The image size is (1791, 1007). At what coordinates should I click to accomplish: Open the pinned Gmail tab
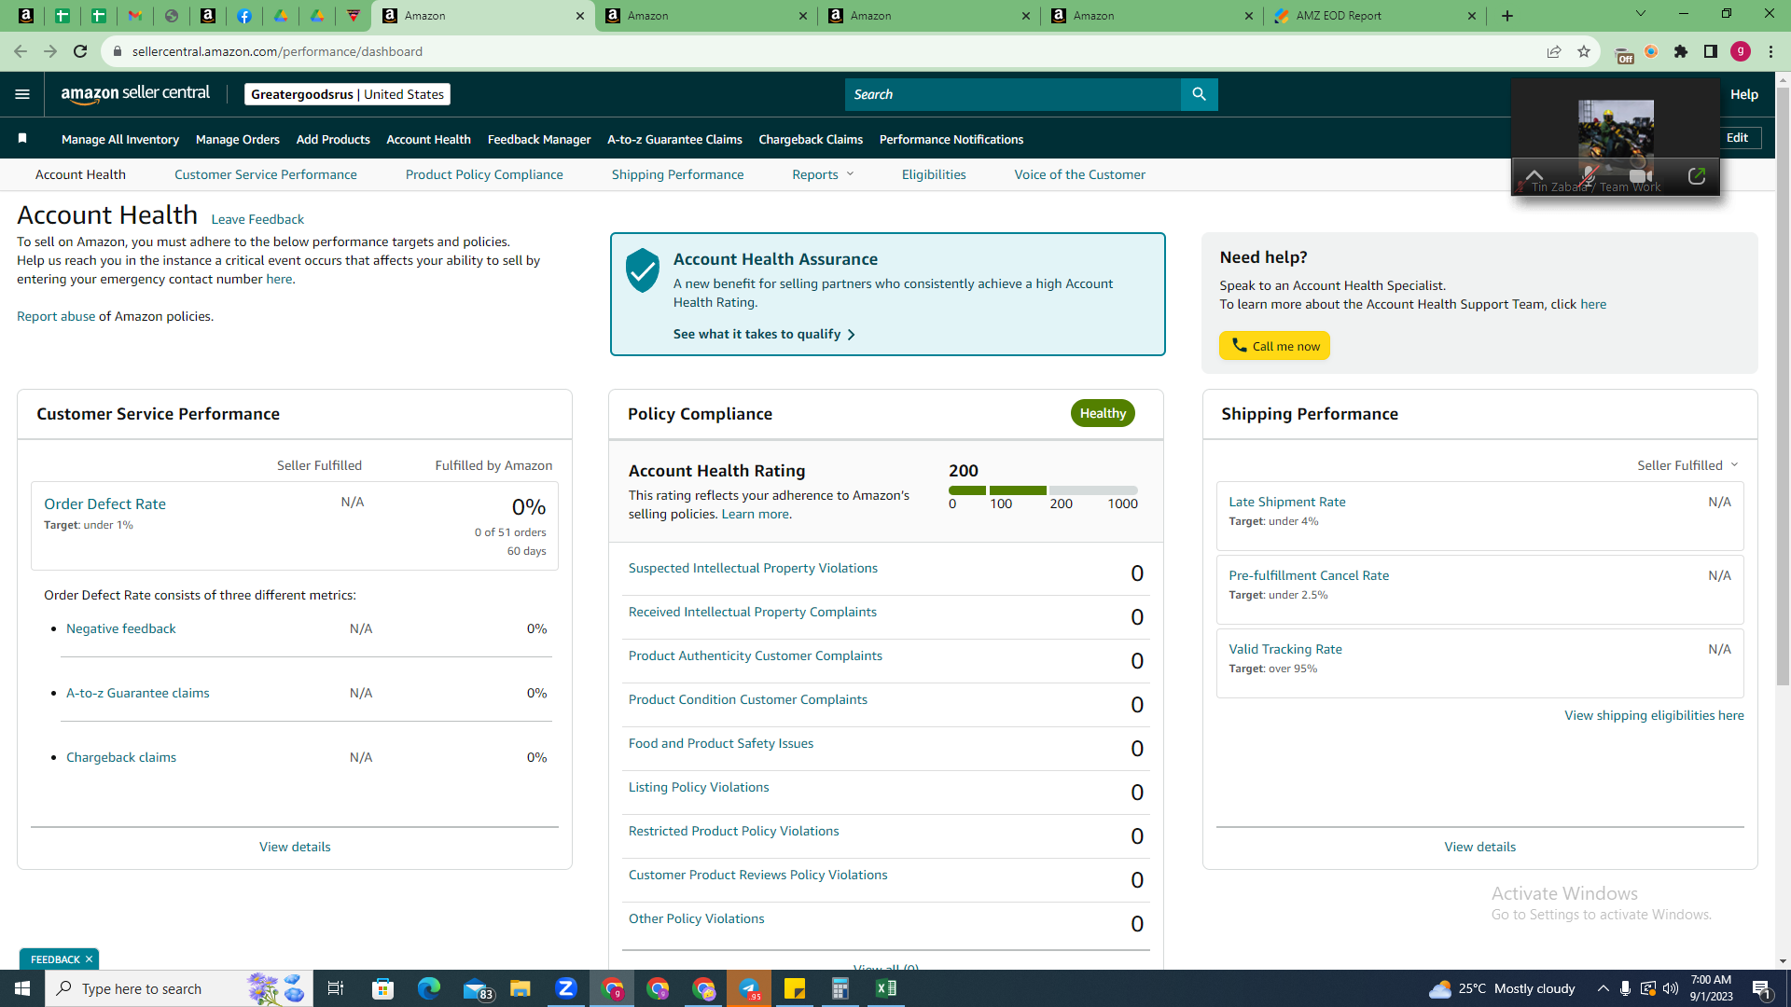click(135, 16)
